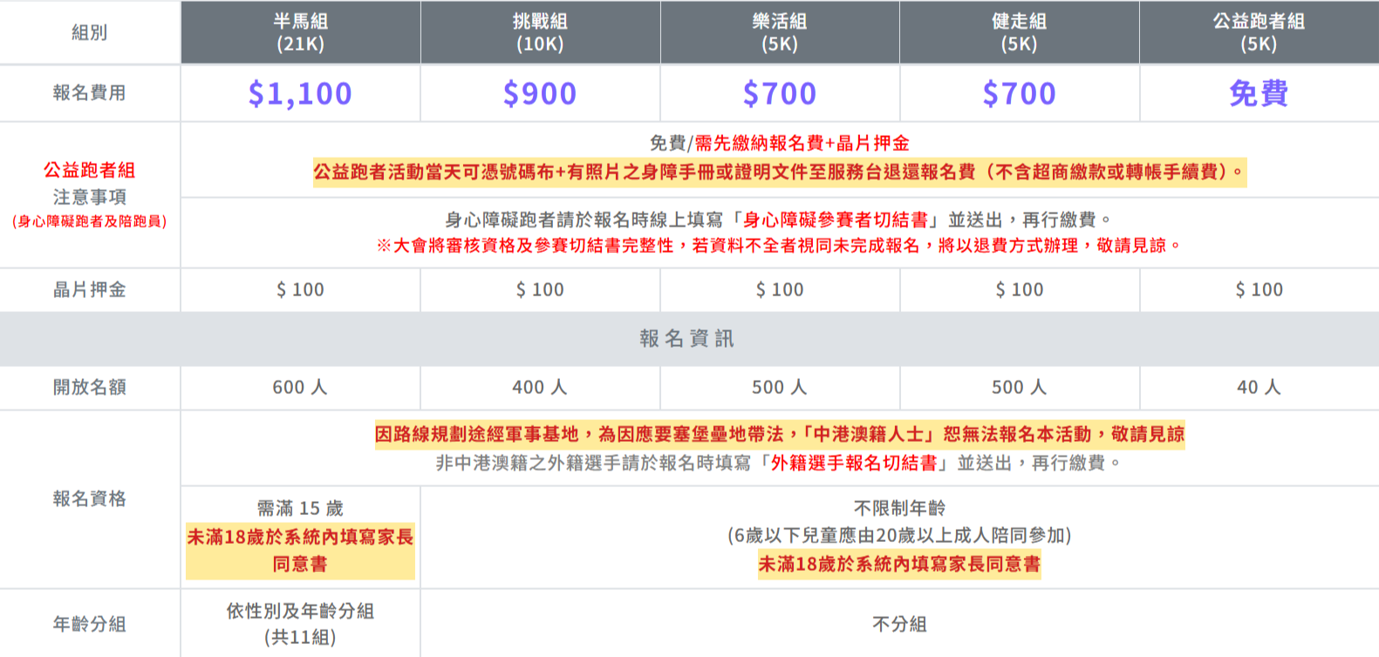Image resolution: width=1379 pixels, height=657 pixels.
Task: Click the 6歲以下兒童 accompaniment note
Action: click(x=899, y=535)
